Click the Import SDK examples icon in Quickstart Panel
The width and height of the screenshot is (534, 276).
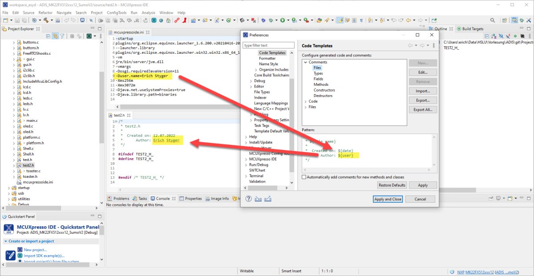pyautogui.click(x=20, y=256)
